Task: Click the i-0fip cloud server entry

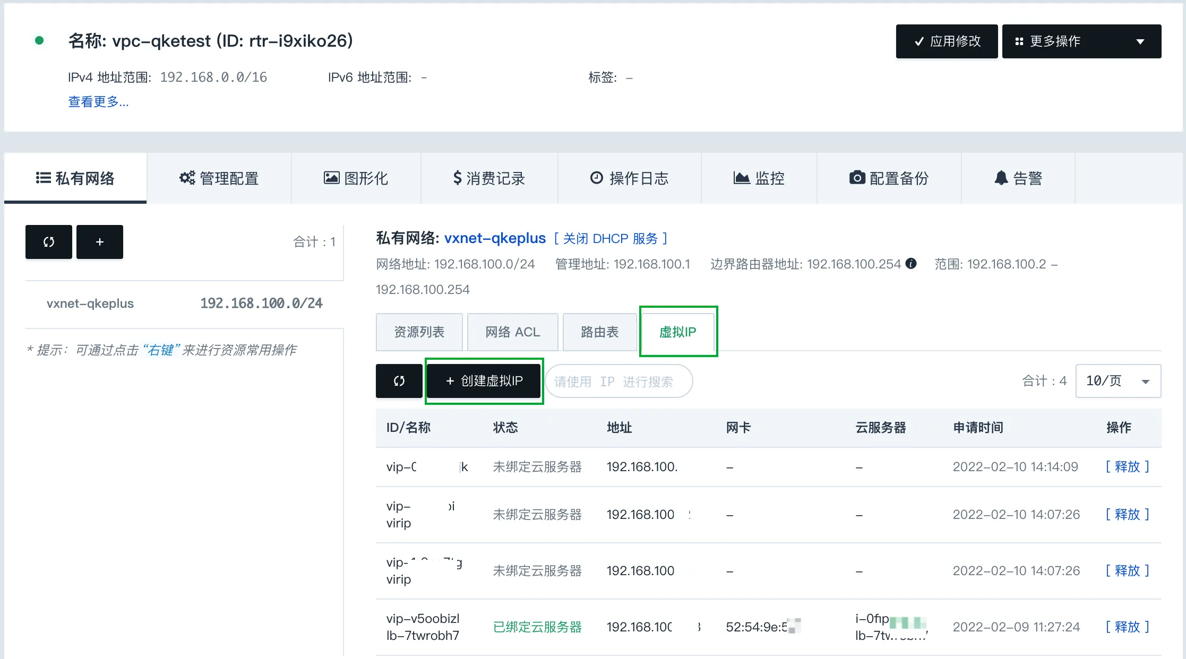Action: point(891,619)
